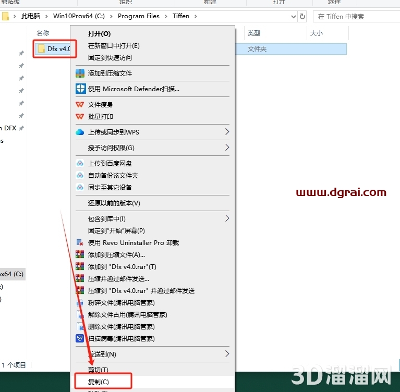
Task: Choose 打开(O) from the context menu
Action: [x=99, y=34]
